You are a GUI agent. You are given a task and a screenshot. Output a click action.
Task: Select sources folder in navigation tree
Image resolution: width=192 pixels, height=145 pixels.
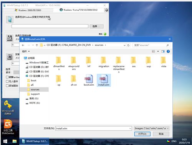[x=34, y=89]
